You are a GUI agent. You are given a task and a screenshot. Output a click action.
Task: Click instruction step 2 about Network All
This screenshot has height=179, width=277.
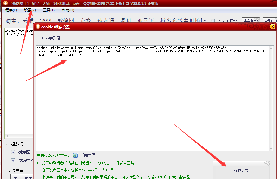coord(76,170)
